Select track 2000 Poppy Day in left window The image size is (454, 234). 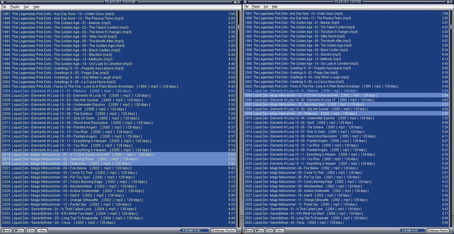click(119, 73)
